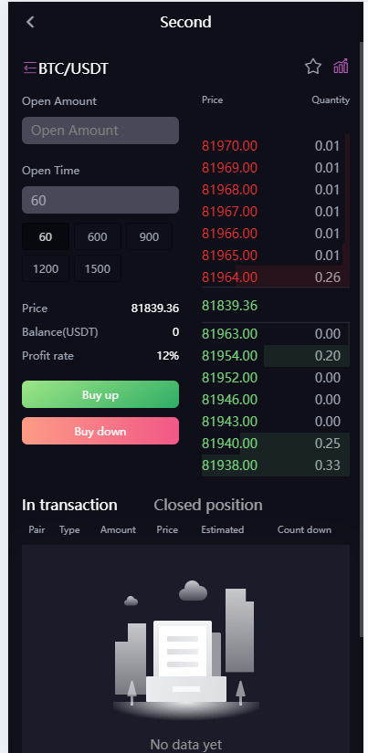
Task: Select the 81938.00 buy order row
Action: point(276,465)
